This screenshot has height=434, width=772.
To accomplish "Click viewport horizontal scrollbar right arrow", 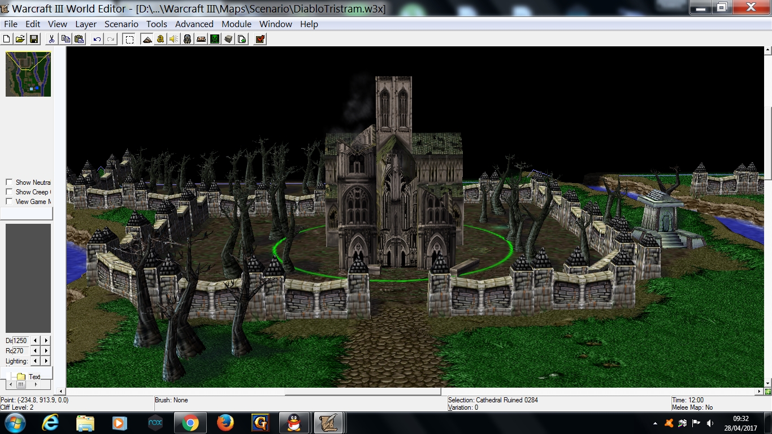I will click(760, 391).
